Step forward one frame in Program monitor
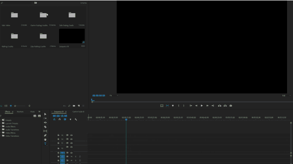 [207, 106]
